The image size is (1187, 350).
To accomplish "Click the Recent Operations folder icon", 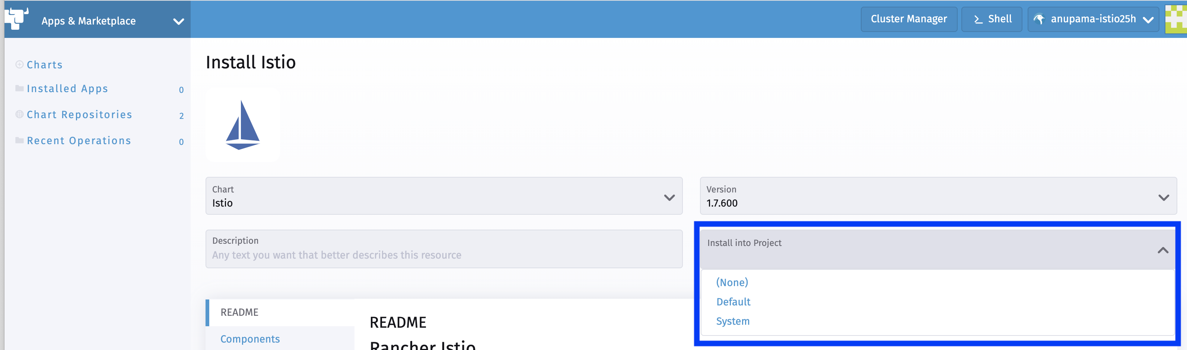I will [x=19, y=140].
